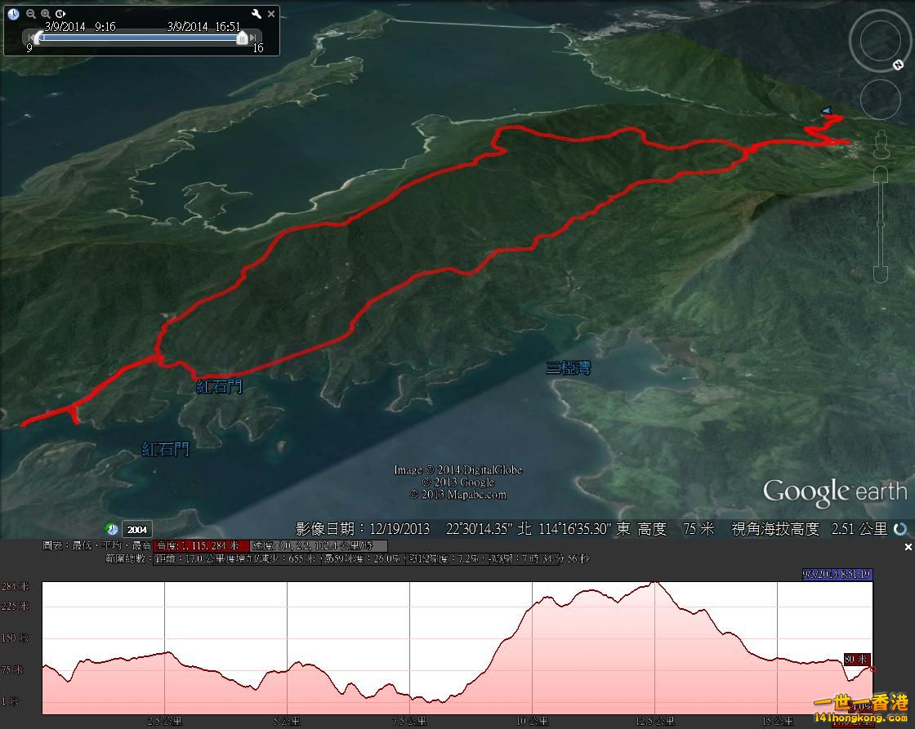The image size is (915, 729).
Task: Open time slider options wrench
Action: (x=256, y=14)
